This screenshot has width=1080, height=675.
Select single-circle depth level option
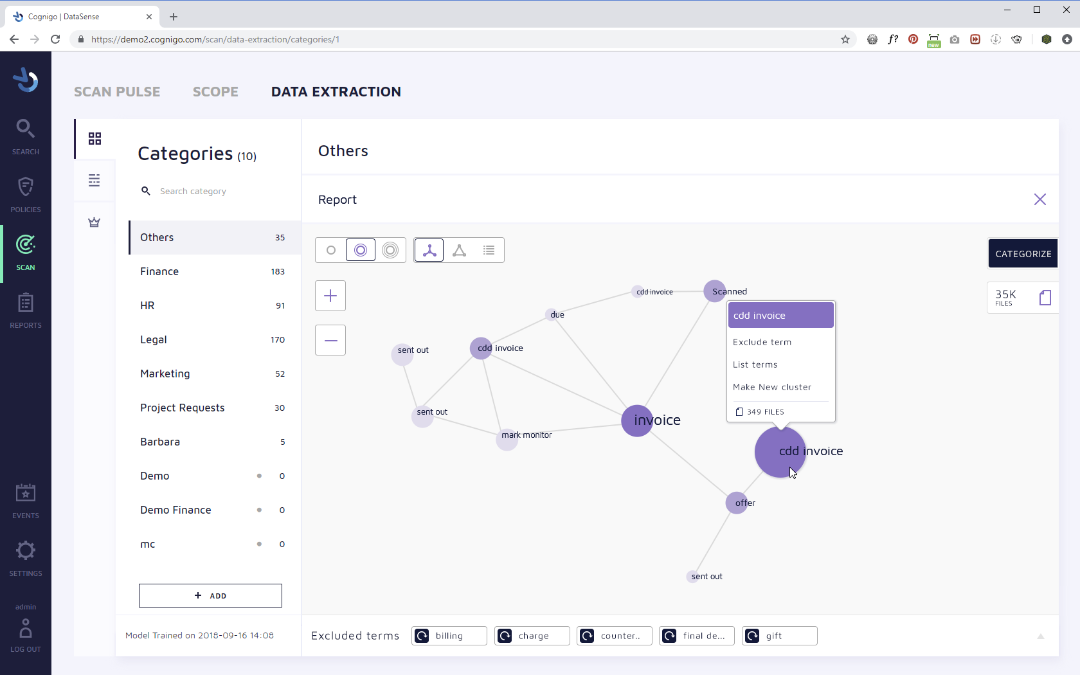[331, 250]
